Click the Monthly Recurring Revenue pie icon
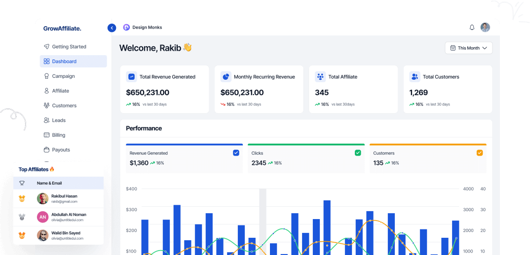The image size is (531, 255). 226,77
